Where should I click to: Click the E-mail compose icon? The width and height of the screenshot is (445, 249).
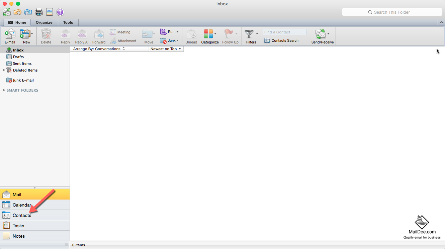10,34
